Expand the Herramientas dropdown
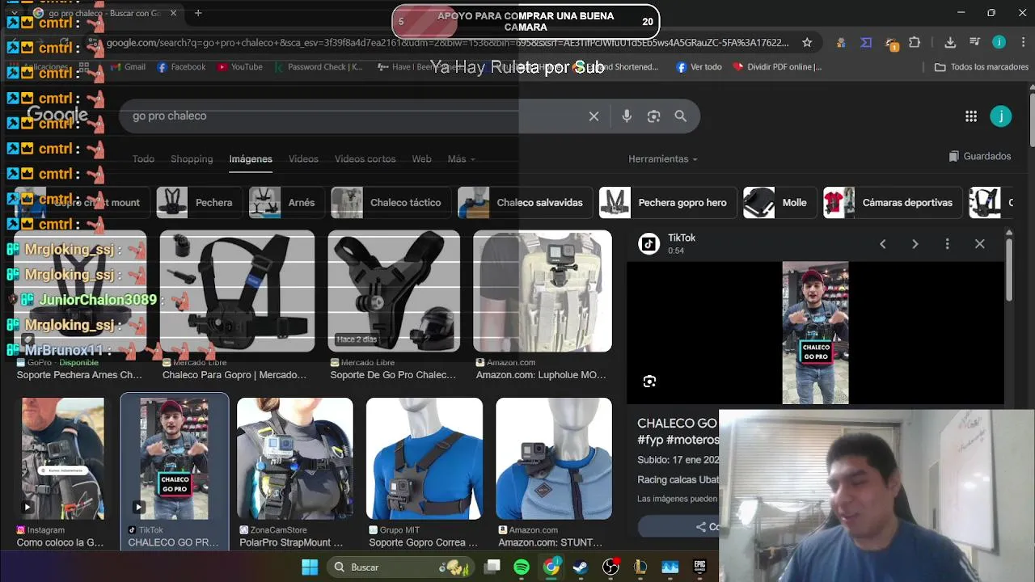1035x582 pixels. coord(662,159)
